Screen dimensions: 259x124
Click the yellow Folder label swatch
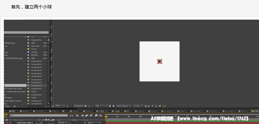(x=28, y=49)
